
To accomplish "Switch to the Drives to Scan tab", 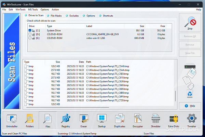I will tap(34, 15).
